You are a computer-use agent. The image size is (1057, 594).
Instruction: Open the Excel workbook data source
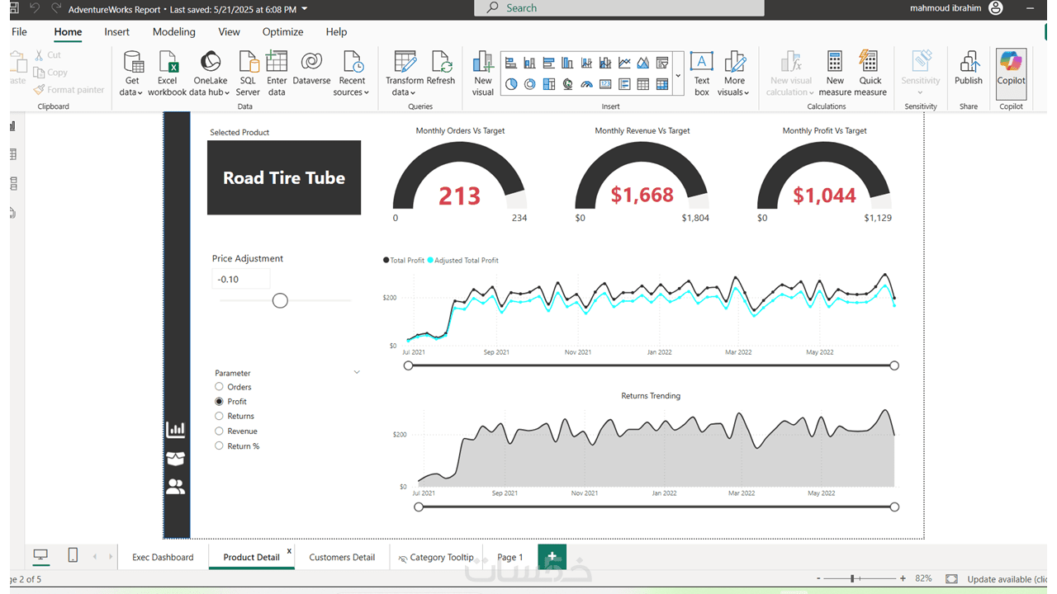point(167,73)
